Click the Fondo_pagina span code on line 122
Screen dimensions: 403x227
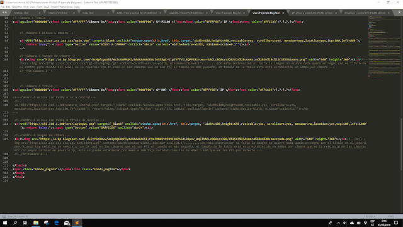pos(71,170)
